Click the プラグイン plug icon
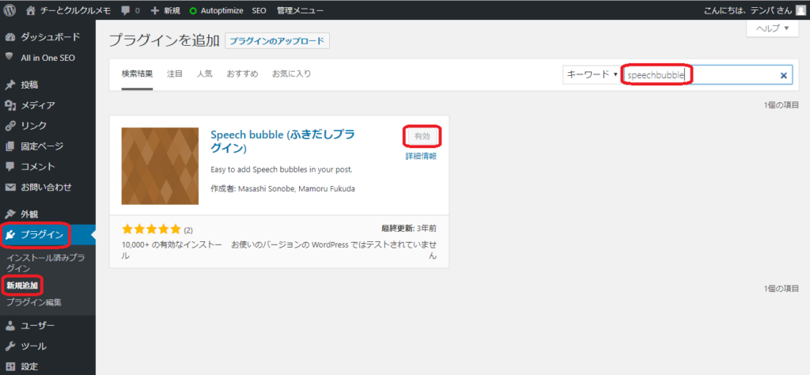810x375 pixels. (x=10, y=236)
